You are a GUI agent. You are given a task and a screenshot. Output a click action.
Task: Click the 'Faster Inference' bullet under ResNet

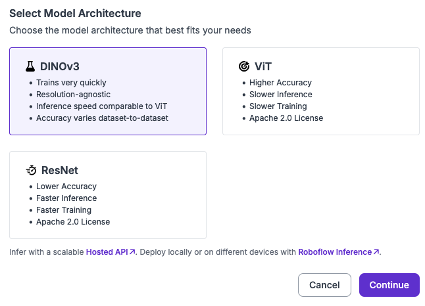66,198
